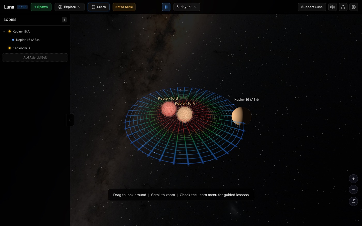Pause the simulation playback

click(166, 7)
